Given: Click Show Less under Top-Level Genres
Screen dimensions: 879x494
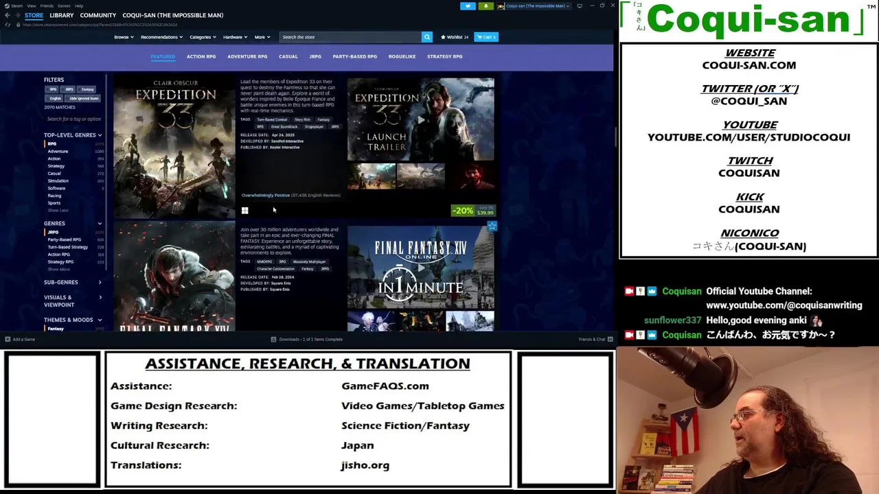Looking at the screenshot, I should 58,211.
